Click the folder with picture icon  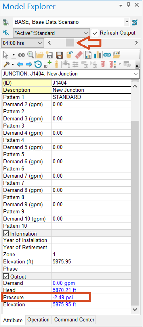[x=117, y=55]
